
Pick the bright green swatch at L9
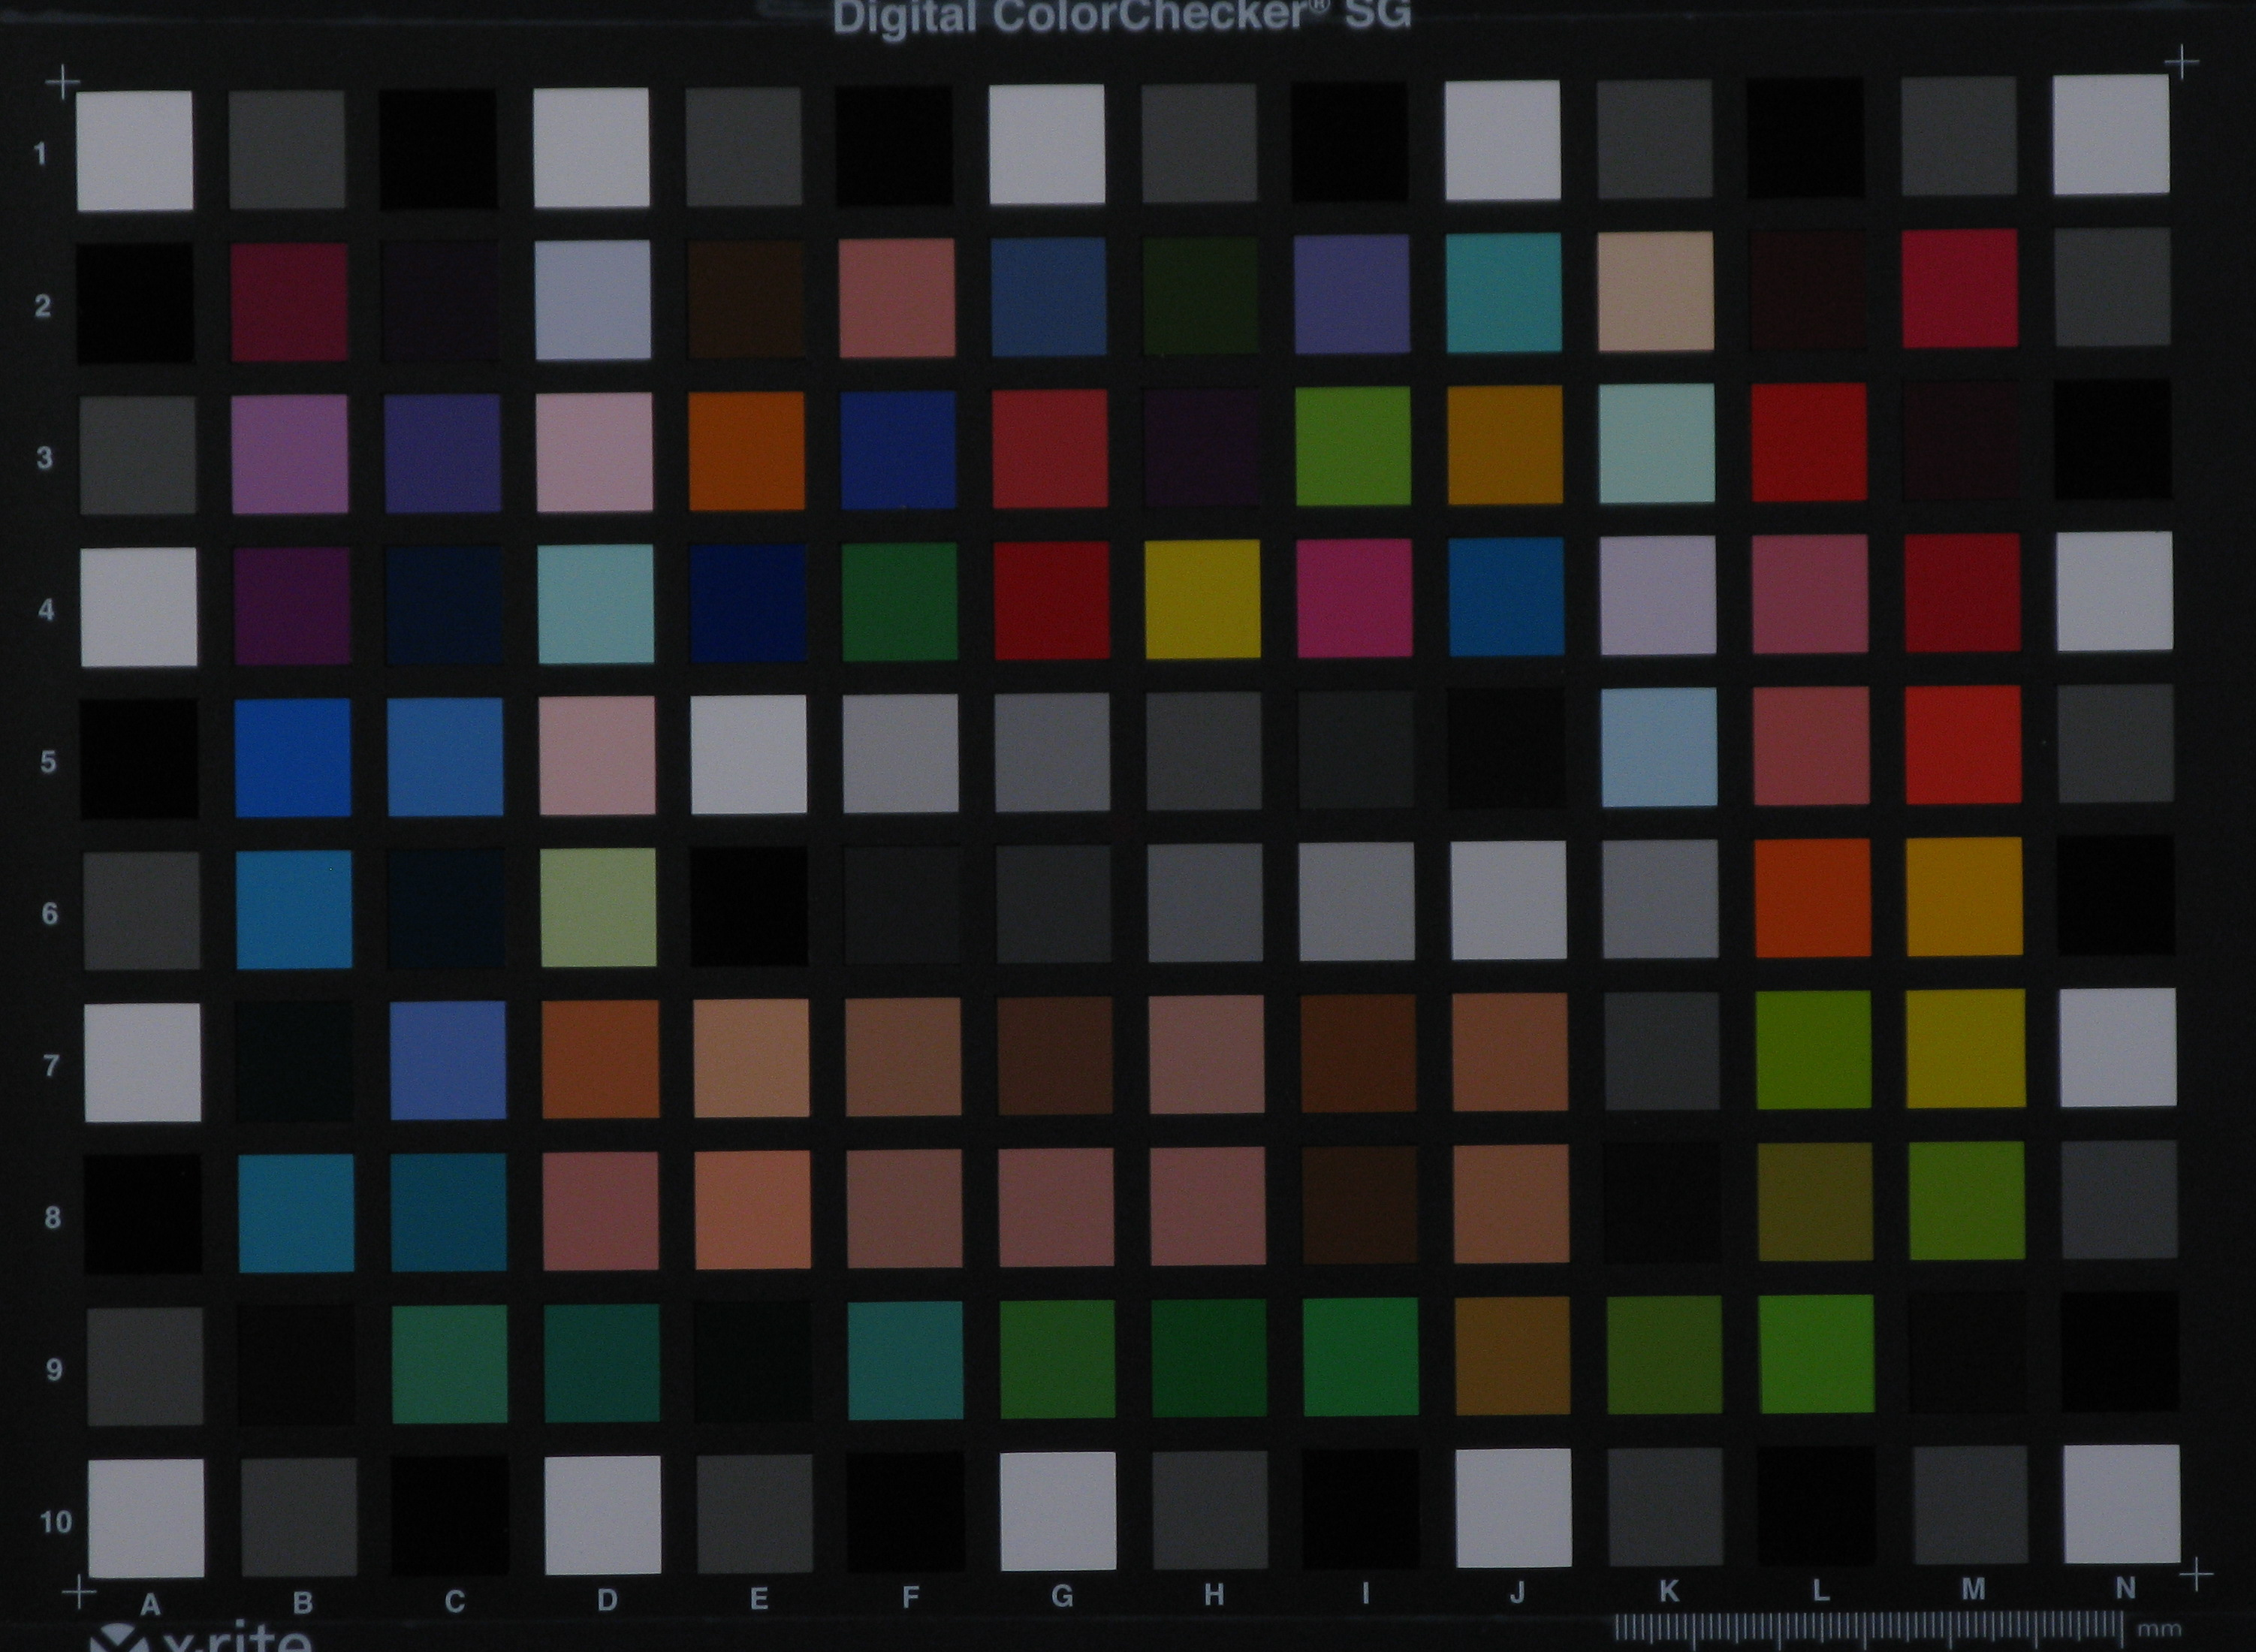tap(1816, 1354)
